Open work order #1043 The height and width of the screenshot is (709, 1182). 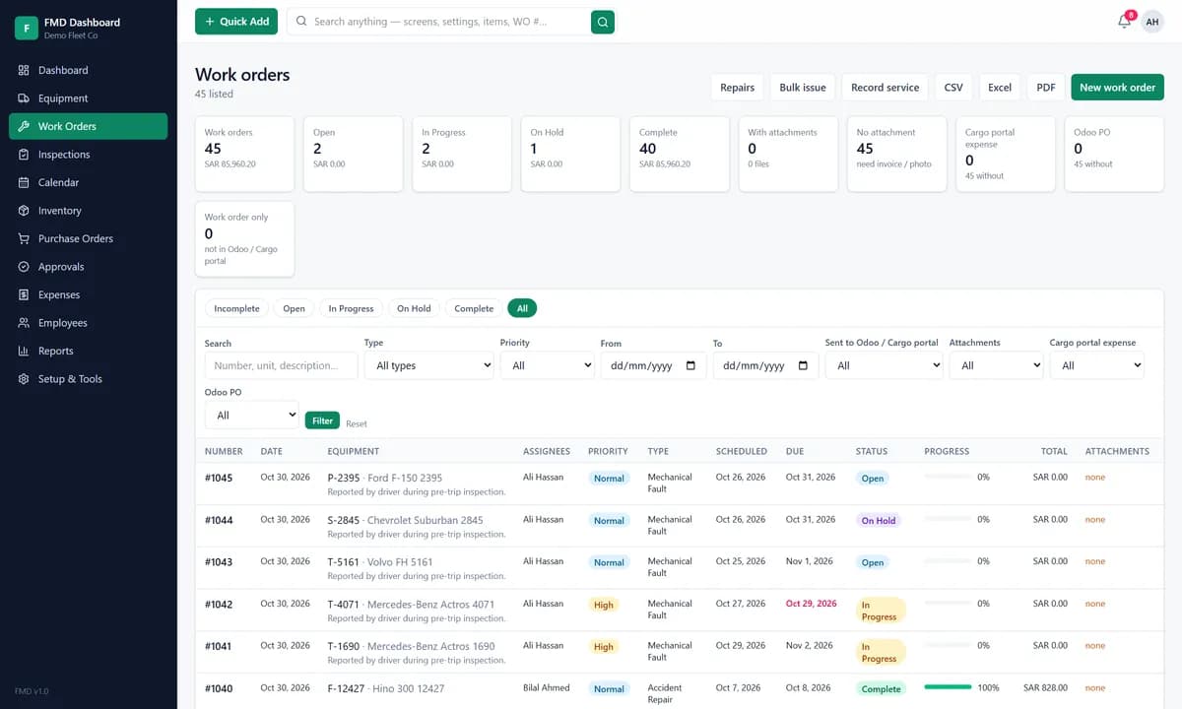[x=219, y=562]
